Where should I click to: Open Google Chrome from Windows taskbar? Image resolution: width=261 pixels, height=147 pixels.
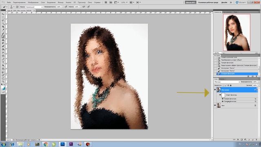46,144
